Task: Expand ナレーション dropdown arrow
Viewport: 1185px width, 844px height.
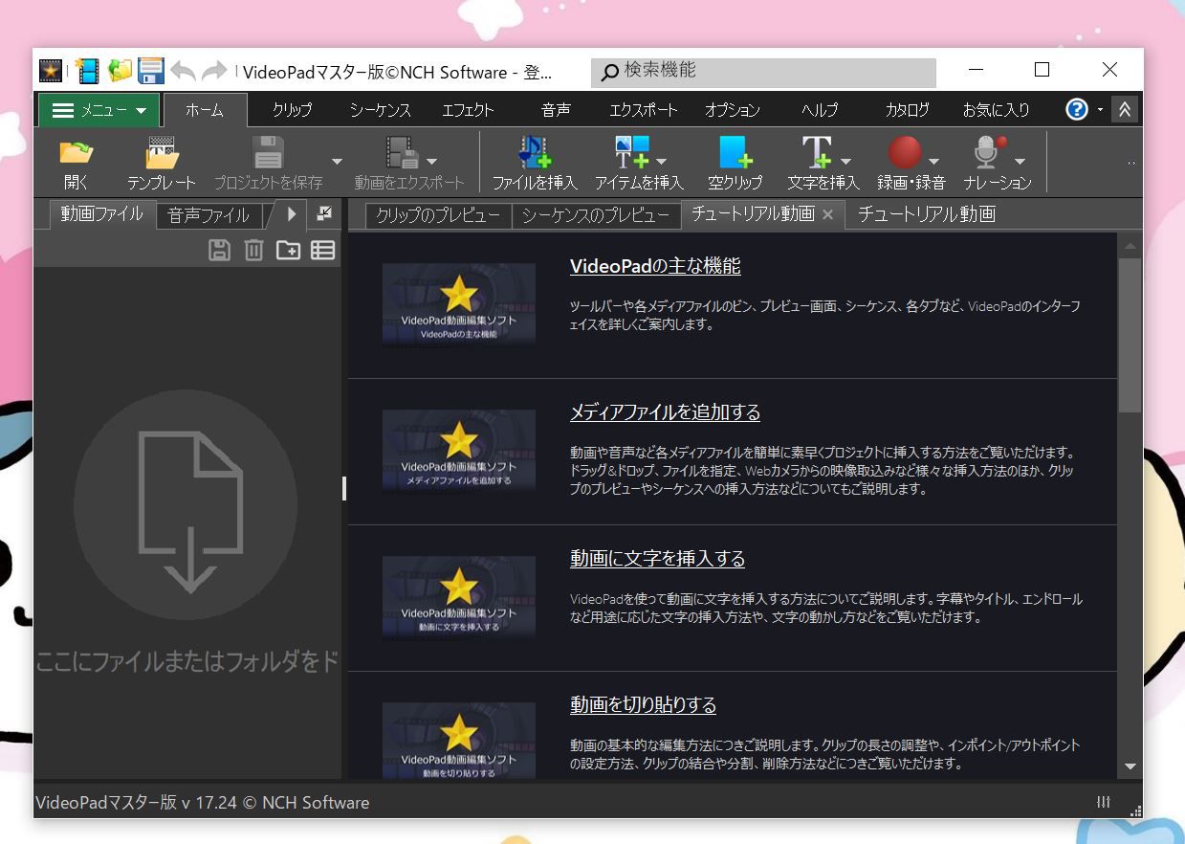Action: coord(1020,161)
